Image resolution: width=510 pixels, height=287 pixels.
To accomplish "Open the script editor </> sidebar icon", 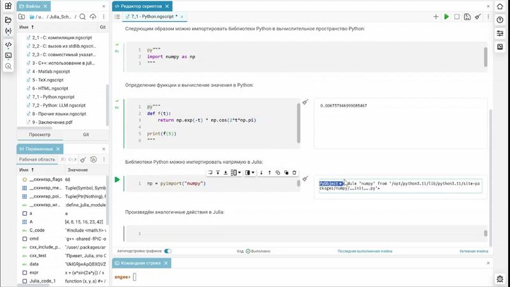I will (8, 45).
